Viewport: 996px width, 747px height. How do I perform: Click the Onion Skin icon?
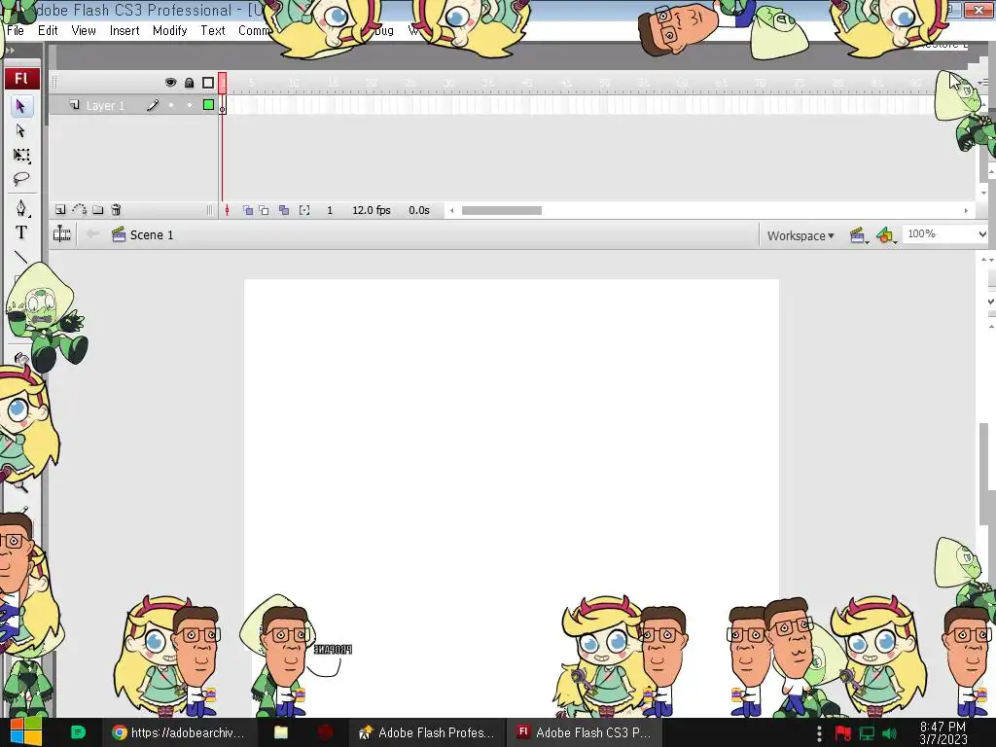point(248,210)
